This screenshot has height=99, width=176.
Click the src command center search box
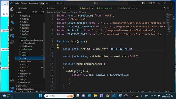[x=96, y=3]
